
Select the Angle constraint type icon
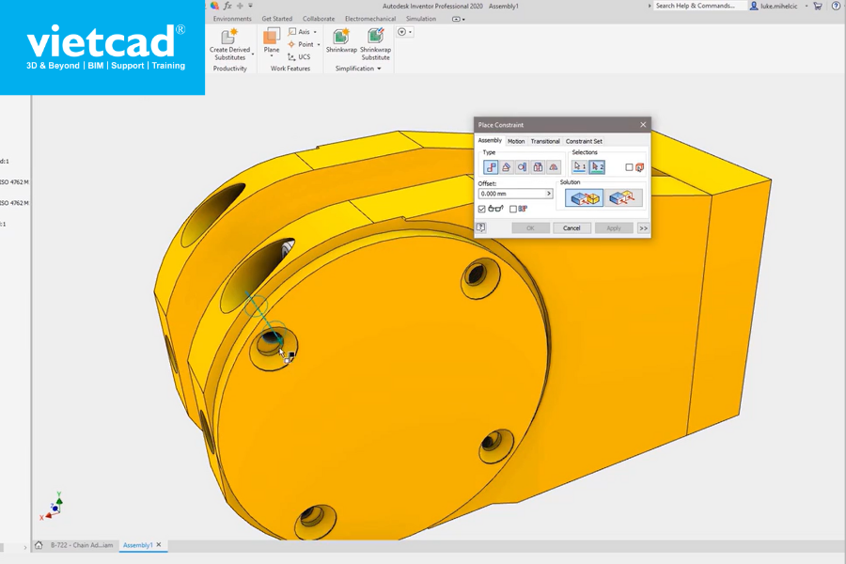(506, 167)
